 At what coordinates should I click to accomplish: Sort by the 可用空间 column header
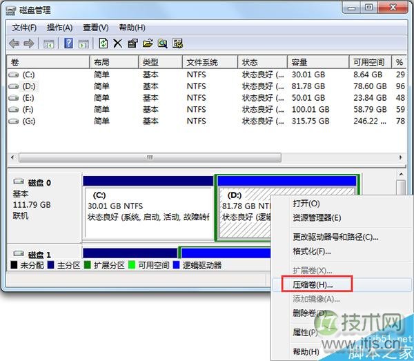pyautogui.click(x=371, y=62)
